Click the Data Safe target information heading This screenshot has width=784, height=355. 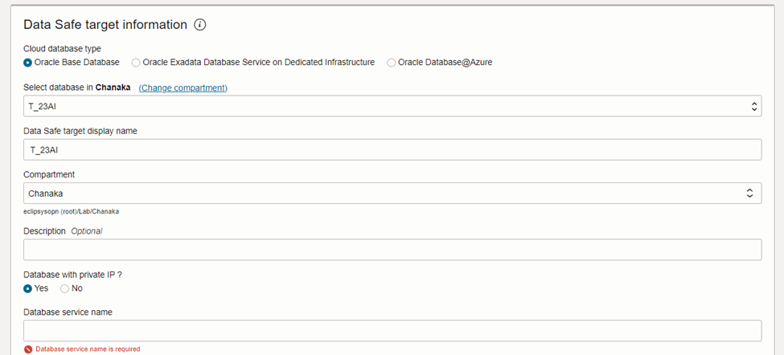[105, 25]
